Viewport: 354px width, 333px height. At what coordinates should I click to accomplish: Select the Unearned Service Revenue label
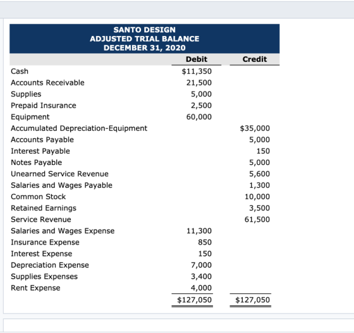[59, 174]
